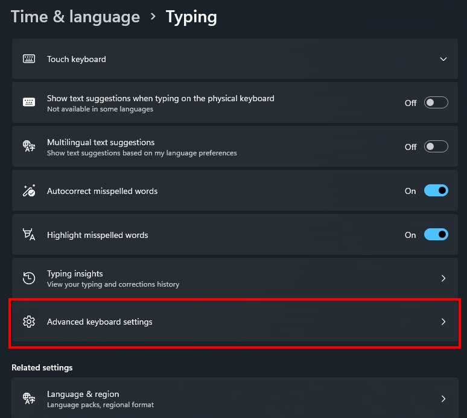Screen dimensions: 467x418
Task: Open Language & region related settings
Action: [235, 398]
